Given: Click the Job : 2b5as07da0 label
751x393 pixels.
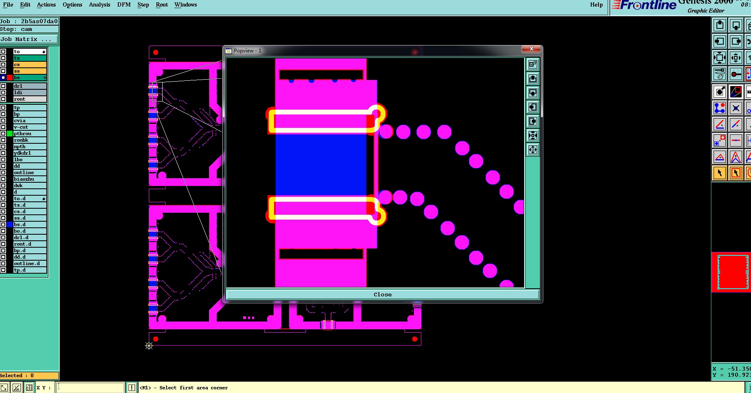Looking at the screenshot, I should tap(29, 21).
